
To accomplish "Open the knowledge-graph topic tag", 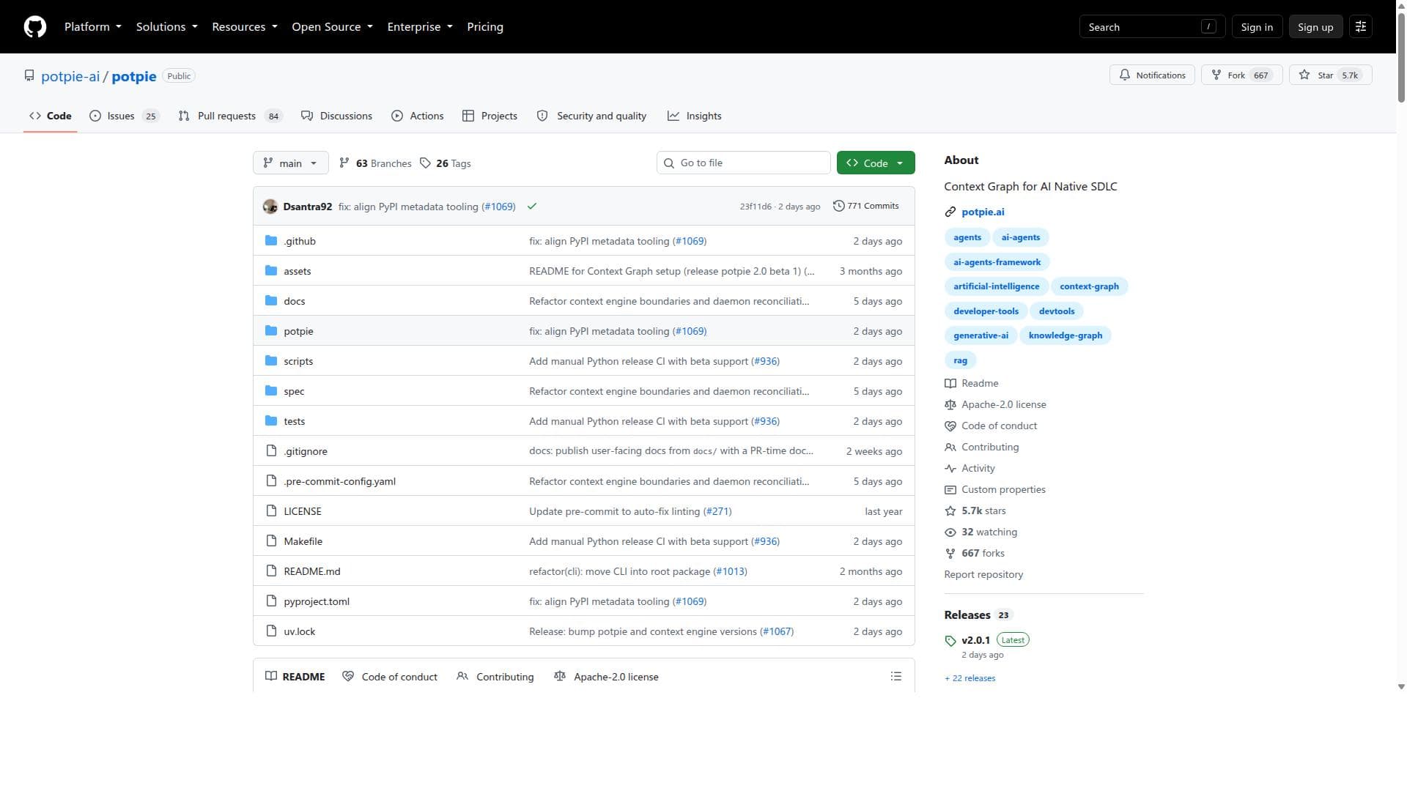I will click(1065, 336).
